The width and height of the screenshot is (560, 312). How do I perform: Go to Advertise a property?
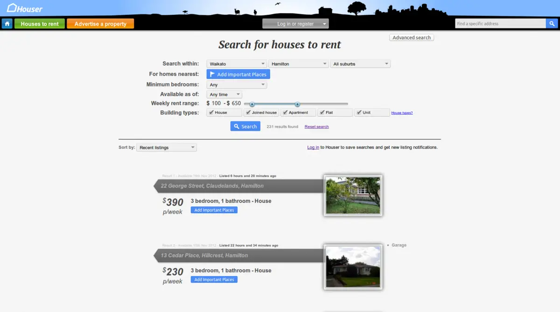click(100, 24)
